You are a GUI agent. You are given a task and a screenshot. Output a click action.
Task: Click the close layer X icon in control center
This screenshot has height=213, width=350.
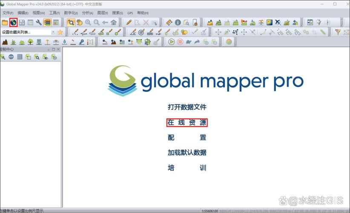tap(54, 57)
